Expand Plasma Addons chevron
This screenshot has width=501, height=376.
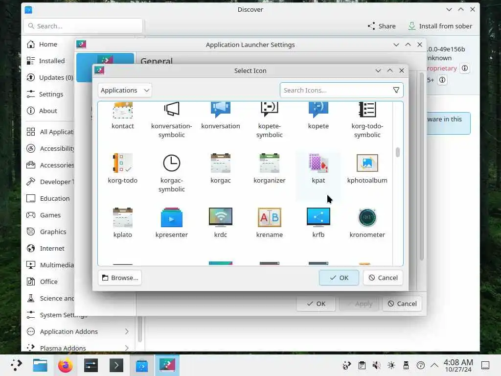pyautogui.click(x=127, y=348)
